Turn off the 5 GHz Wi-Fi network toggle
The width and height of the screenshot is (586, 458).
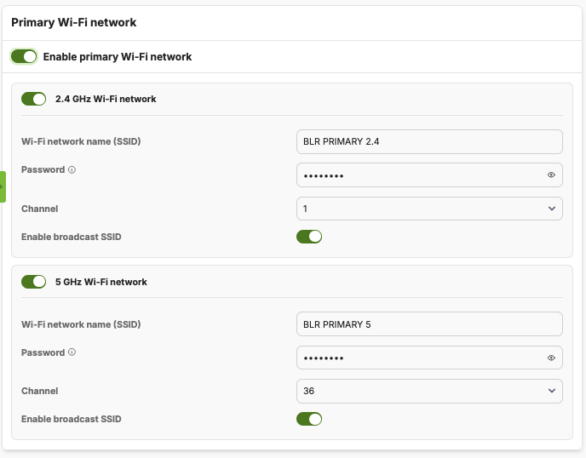pos(33,282)
